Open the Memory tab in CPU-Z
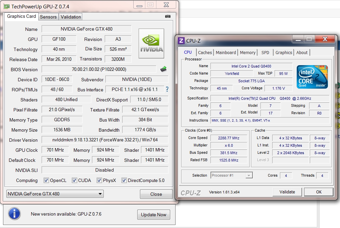The width and height of the screenshot is (340, 228). tap(248, 52)
